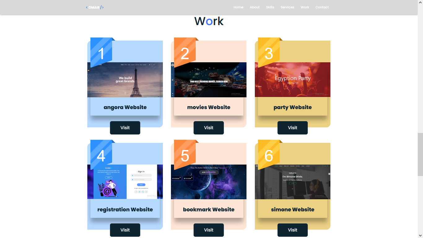Visit the angora Website project
This screenshot has height=238, width=423.
[125, 128]
